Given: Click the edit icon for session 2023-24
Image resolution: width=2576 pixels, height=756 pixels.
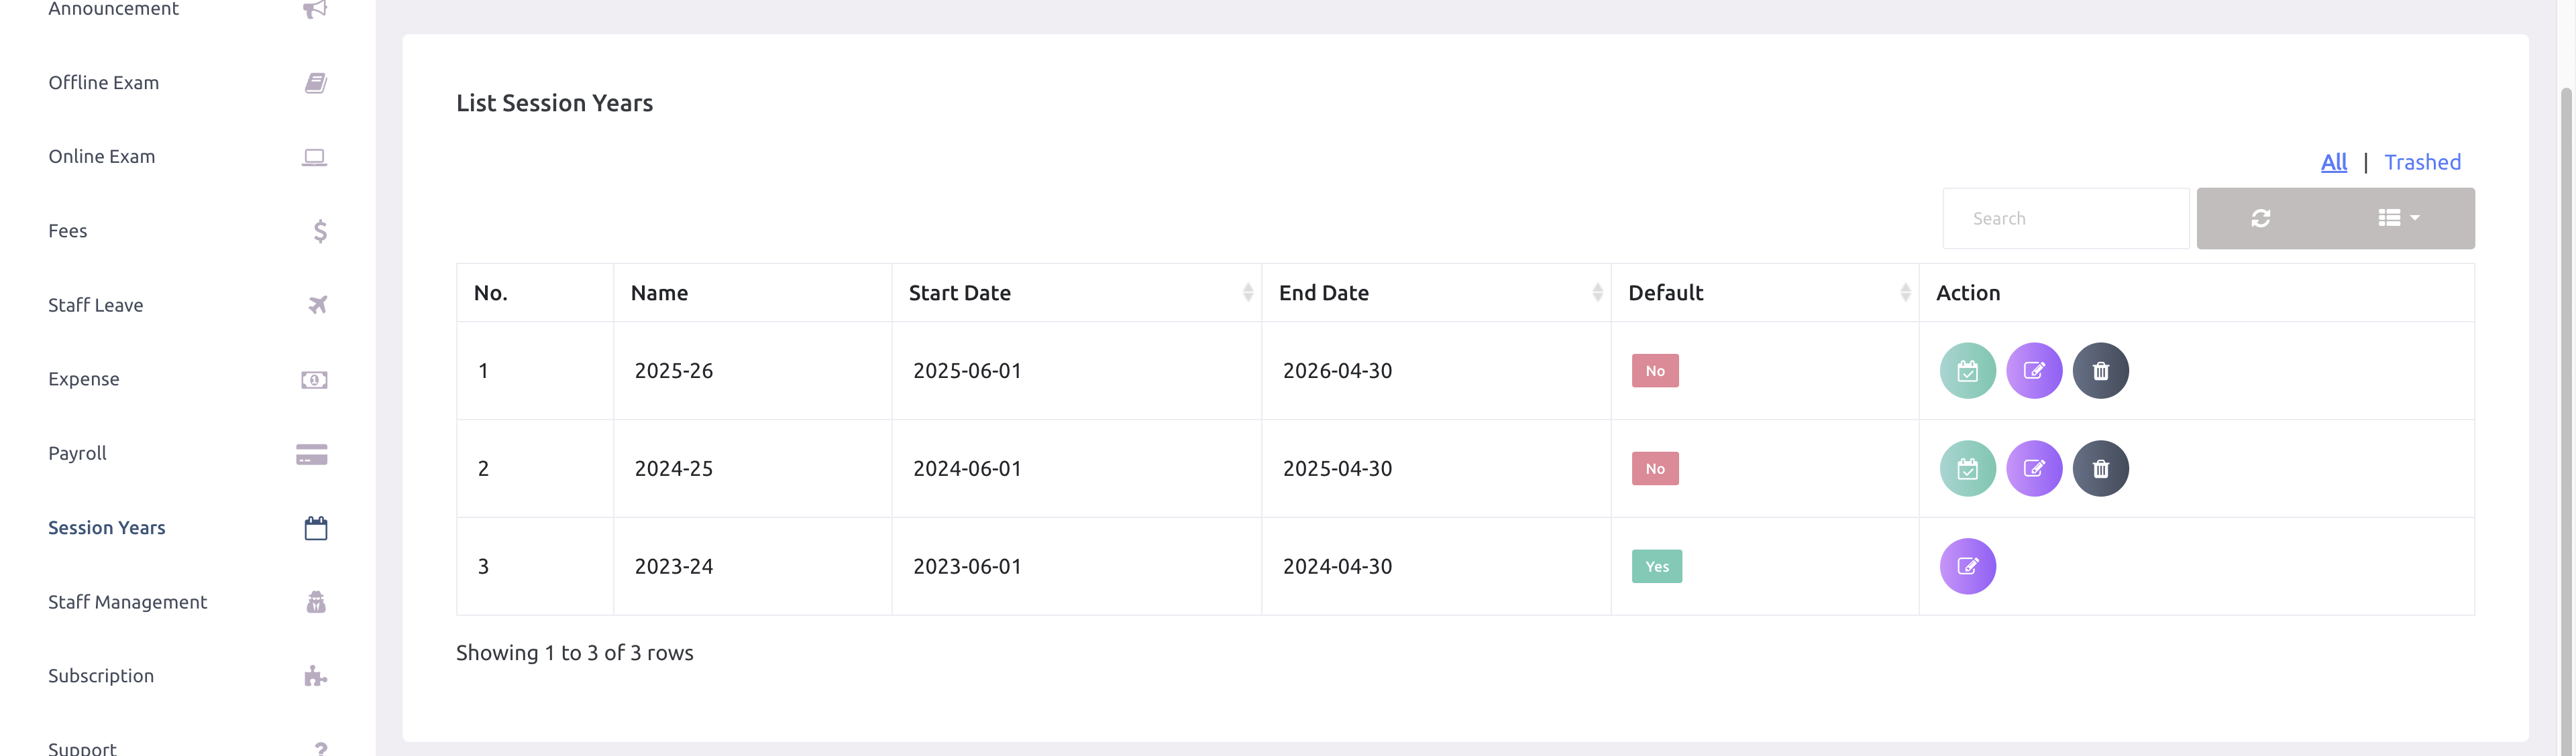Looking at the screenshot, I should [1967, 566].
